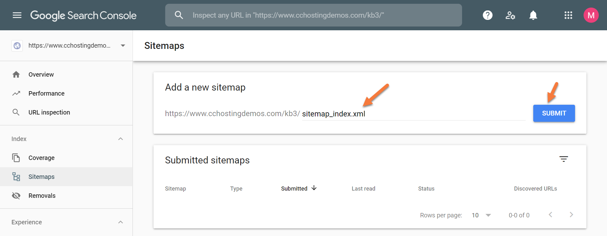607x236 pixels.
Task: Open user and permission settings icon
Action: pos(510,15)
